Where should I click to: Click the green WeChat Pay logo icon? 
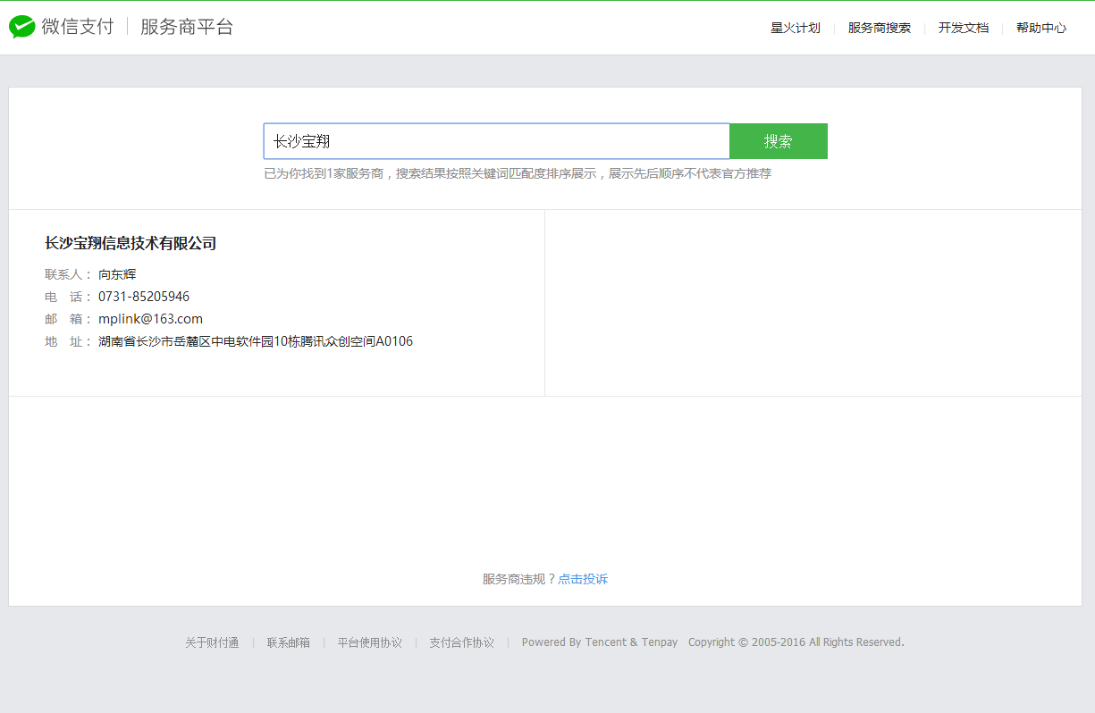tap(22, 27)
